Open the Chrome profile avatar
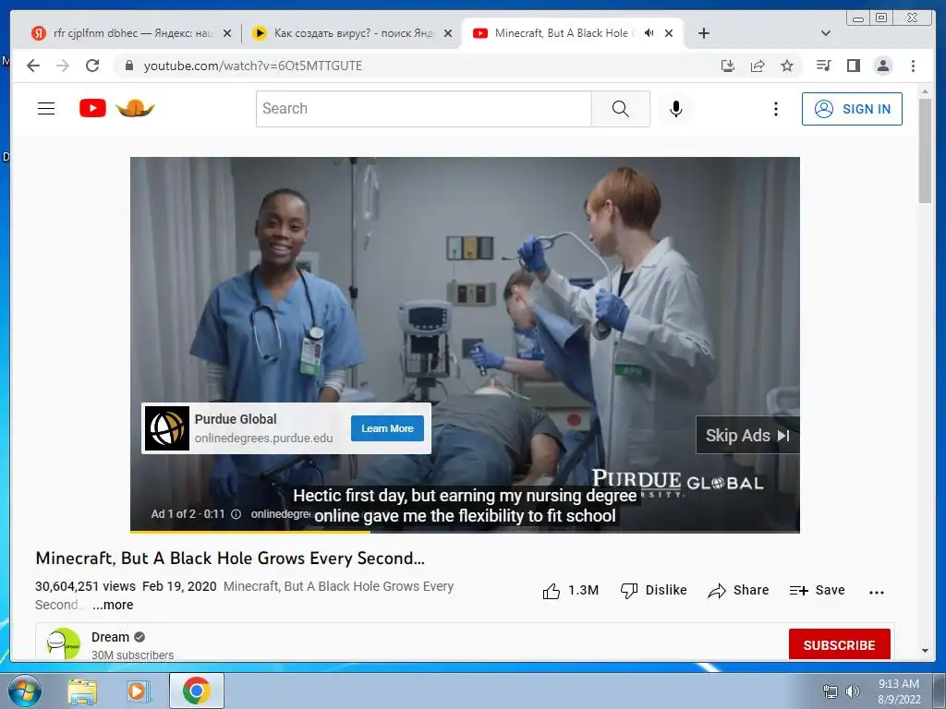Image resolution: width=946 pixels, height=709 pixels. click(x=883, y=66)
